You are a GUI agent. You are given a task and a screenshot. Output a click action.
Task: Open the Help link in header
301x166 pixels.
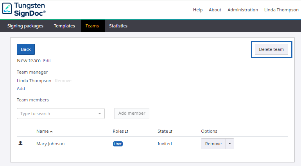tap(197, 10)
